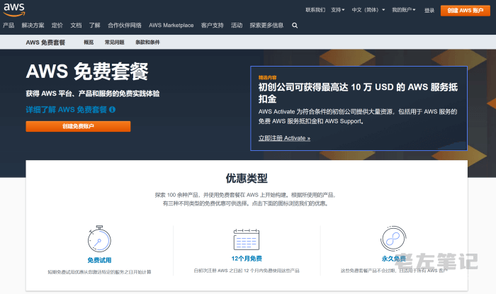
Task: Click the 精选内容 label
Action: (267, 77)
